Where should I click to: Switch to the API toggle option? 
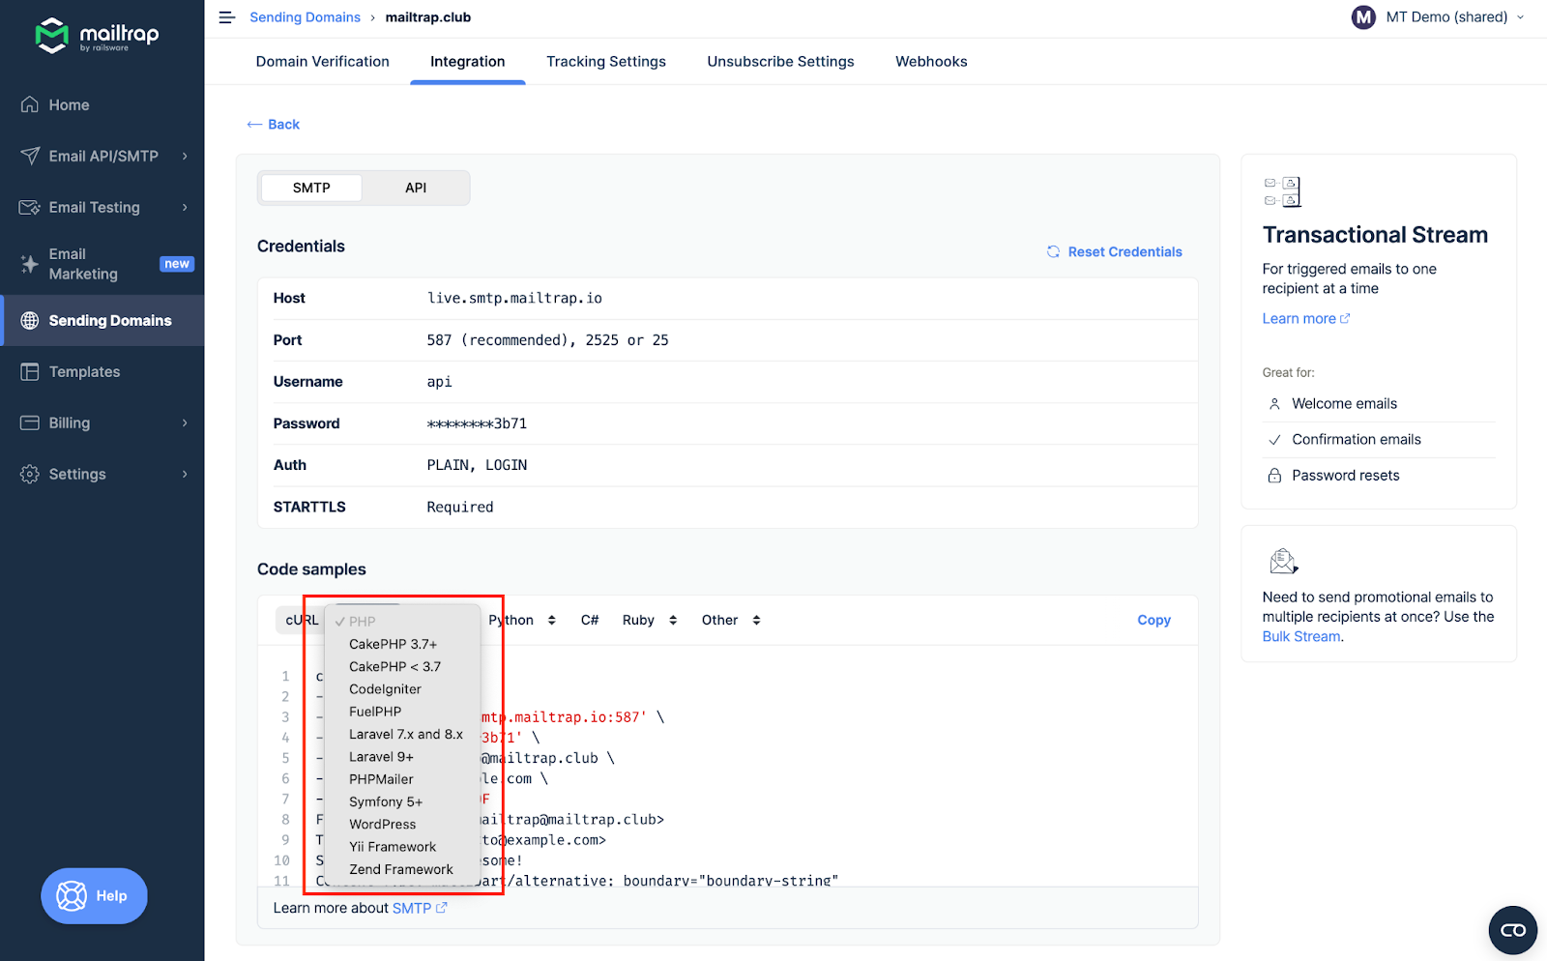416,188
